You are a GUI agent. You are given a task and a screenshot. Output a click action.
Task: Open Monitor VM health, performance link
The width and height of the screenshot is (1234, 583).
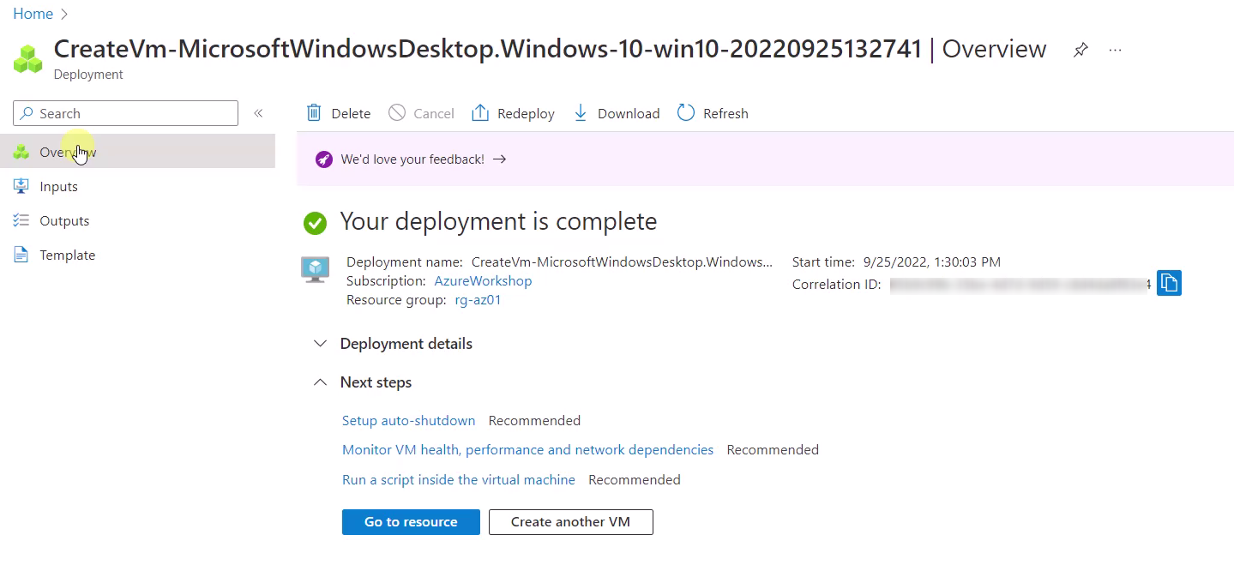[527, 449]
